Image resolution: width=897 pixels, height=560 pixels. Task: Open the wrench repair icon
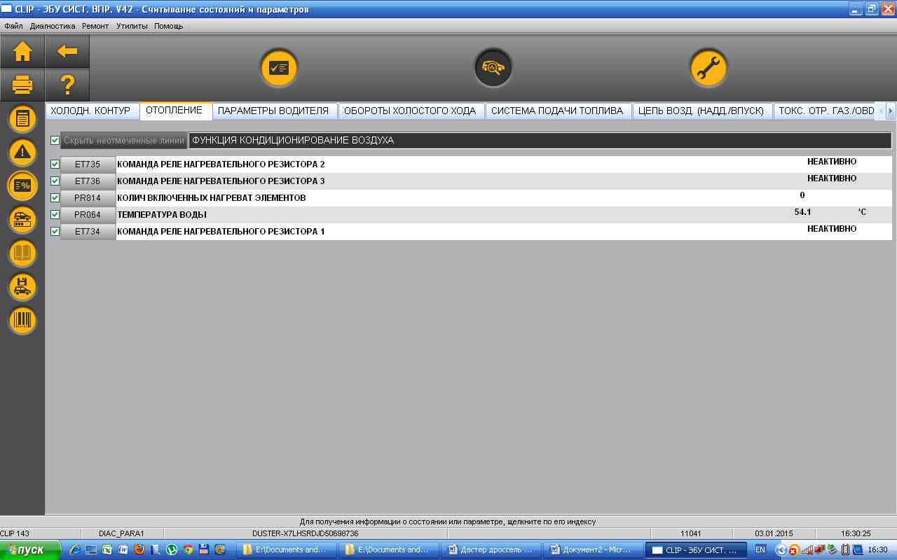click(x=708, y=68)
